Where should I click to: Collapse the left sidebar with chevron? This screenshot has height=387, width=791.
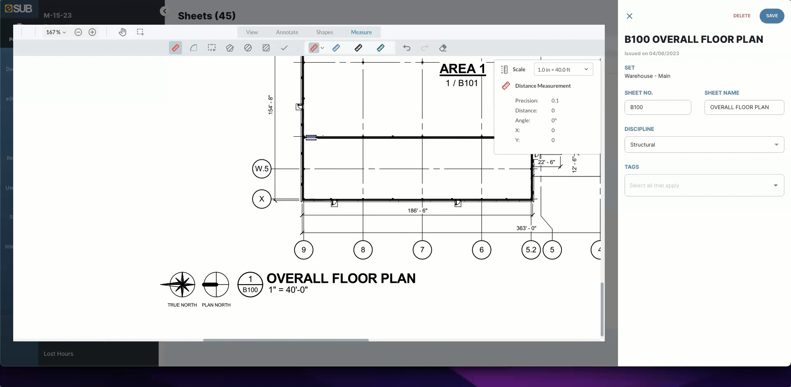tap(164, 11)
